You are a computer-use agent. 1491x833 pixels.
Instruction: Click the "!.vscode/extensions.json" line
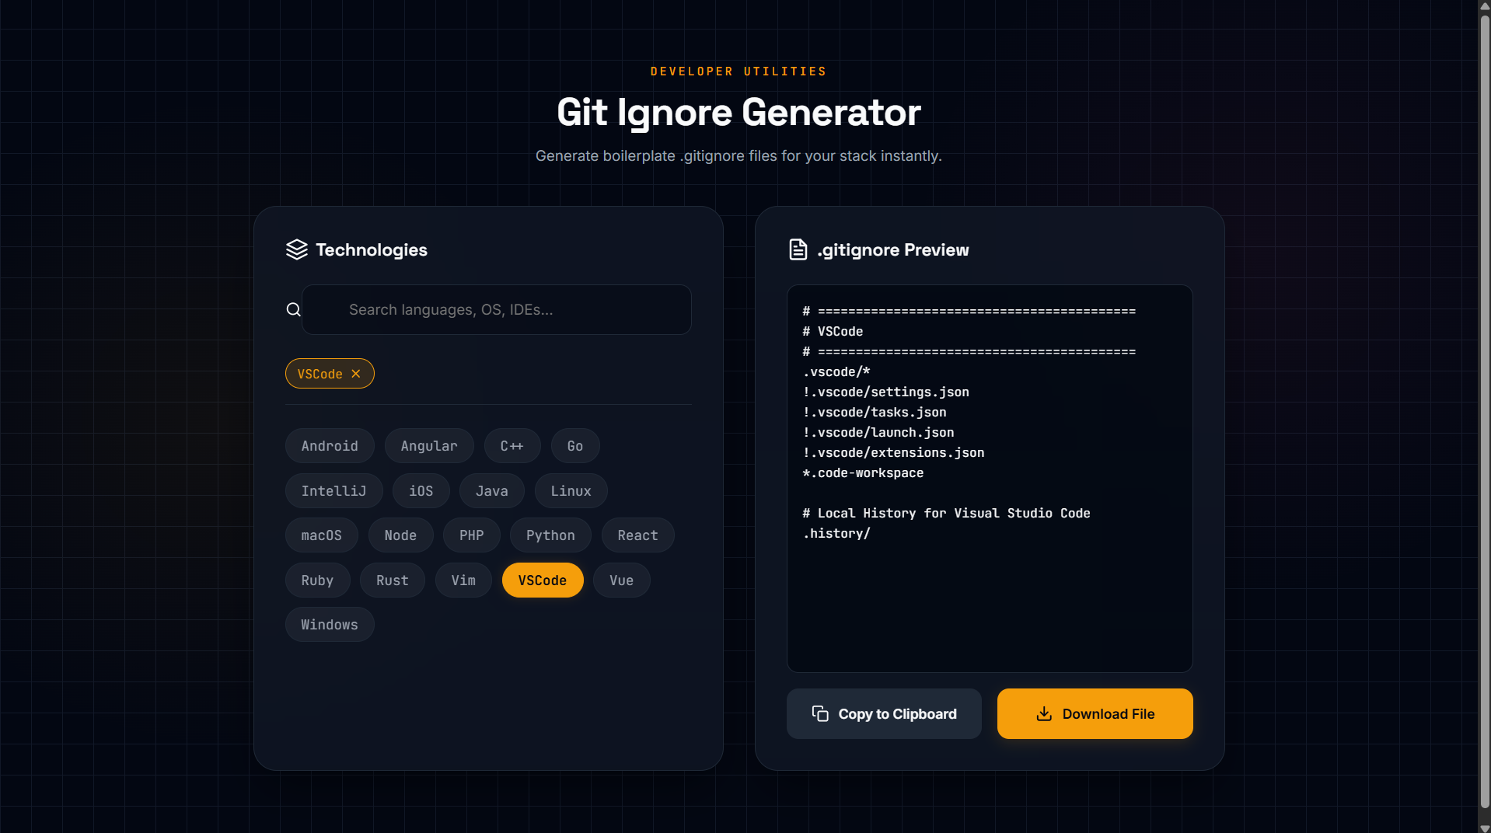(x=894, y=452)
